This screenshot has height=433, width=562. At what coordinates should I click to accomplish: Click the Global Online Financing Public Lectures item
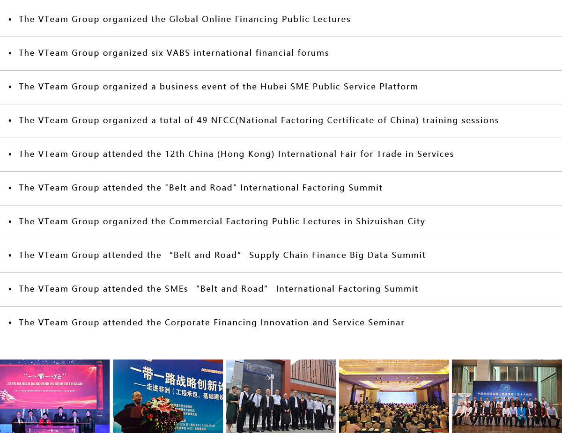pyautogui.click(x=185, y=19)
